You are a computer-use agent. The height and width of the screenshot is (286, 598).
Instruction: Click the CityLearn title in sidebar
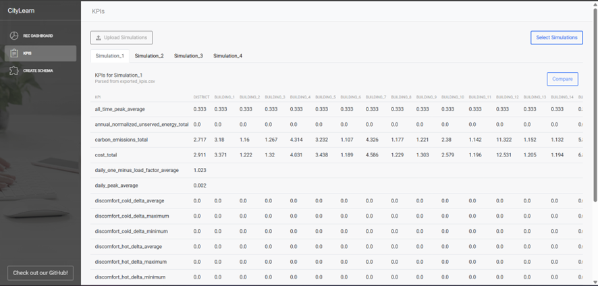(20, 11)
